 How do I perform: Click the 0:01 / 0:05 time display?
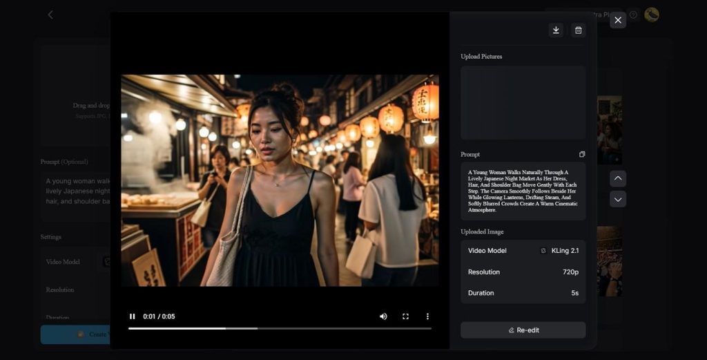pyautogui.click(x=159, y=316)
